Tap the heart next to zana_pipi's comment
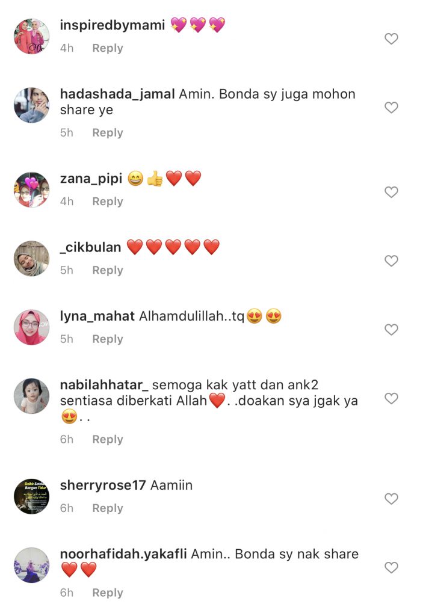This screenshot has height=616, width=423. pyautogui.click(x=391, y=192)
